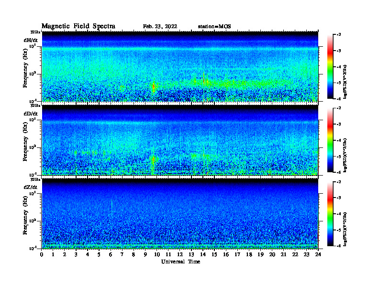The image size is (379, 292).
Task: Click hour tick label 3 on time axis
Action: coord(76,255)
